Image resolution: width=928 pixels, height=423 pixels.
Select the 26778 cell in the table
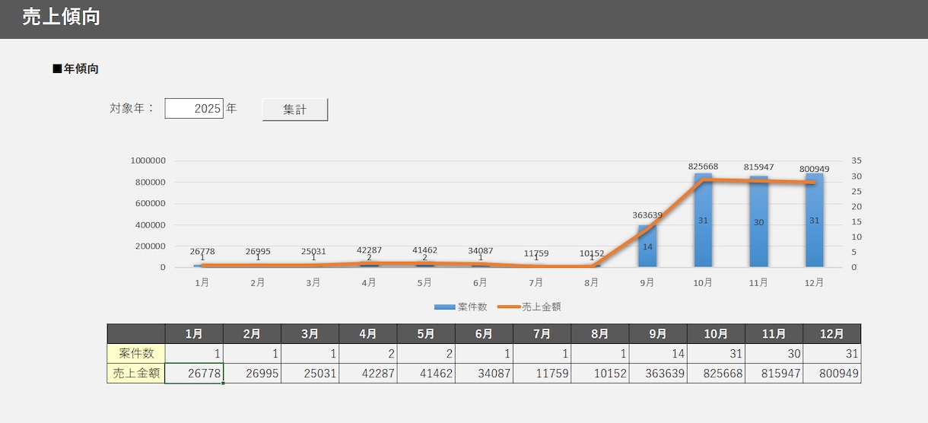pyautogui.click(x=194, y=374)
